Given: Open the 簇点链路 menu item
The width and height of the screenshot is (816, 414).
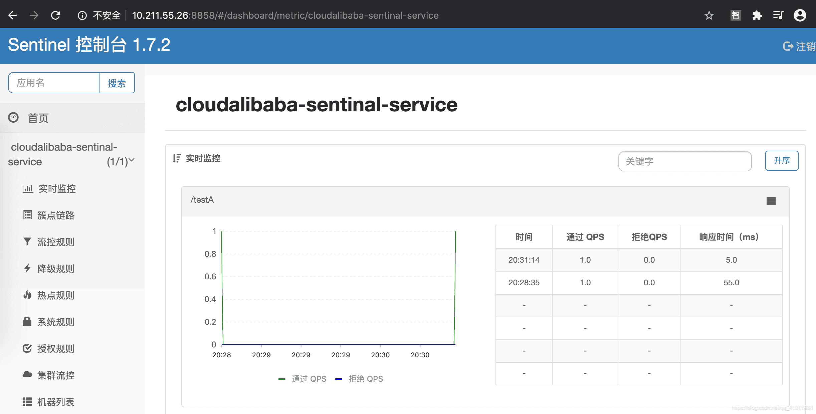Looking at the screenshot, I should pyautogui.click(x=56, y=215).
